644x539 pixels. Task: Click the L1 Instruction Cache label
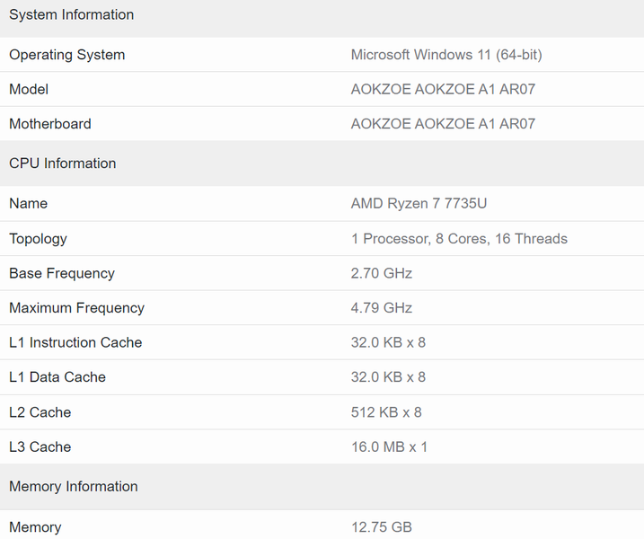pos(75,342)
